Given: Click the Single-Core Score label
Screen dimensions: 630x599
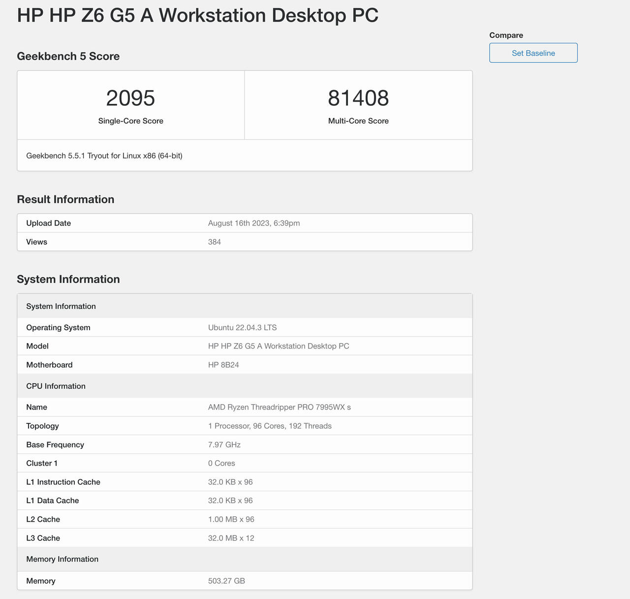Looking at the screenshot, I should 130,121.
